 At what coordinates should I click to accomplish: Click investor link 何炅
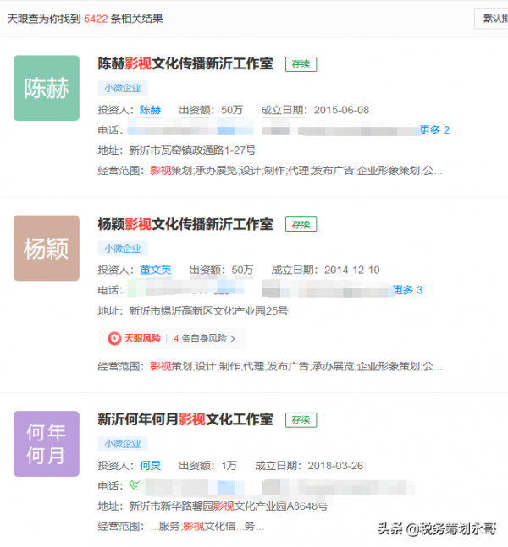(x=150, y=466)
